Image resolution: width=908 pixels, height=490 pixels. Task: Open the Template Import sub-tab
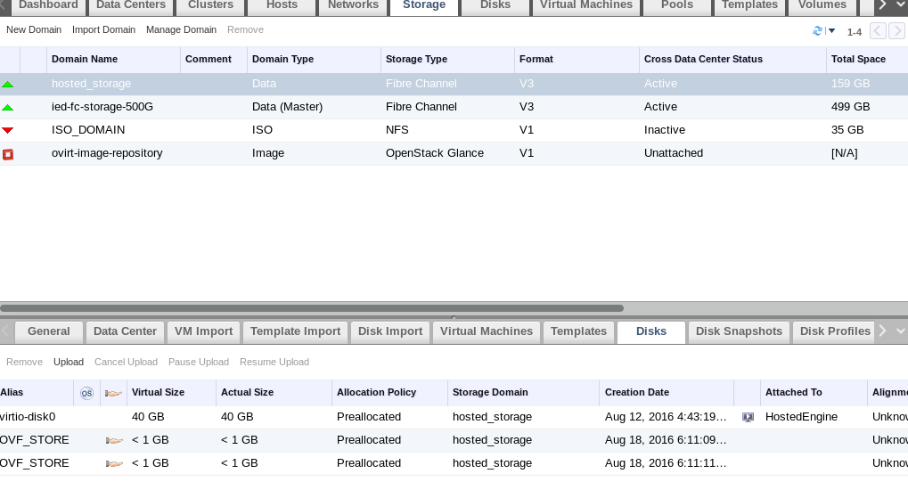coord(295,331)
